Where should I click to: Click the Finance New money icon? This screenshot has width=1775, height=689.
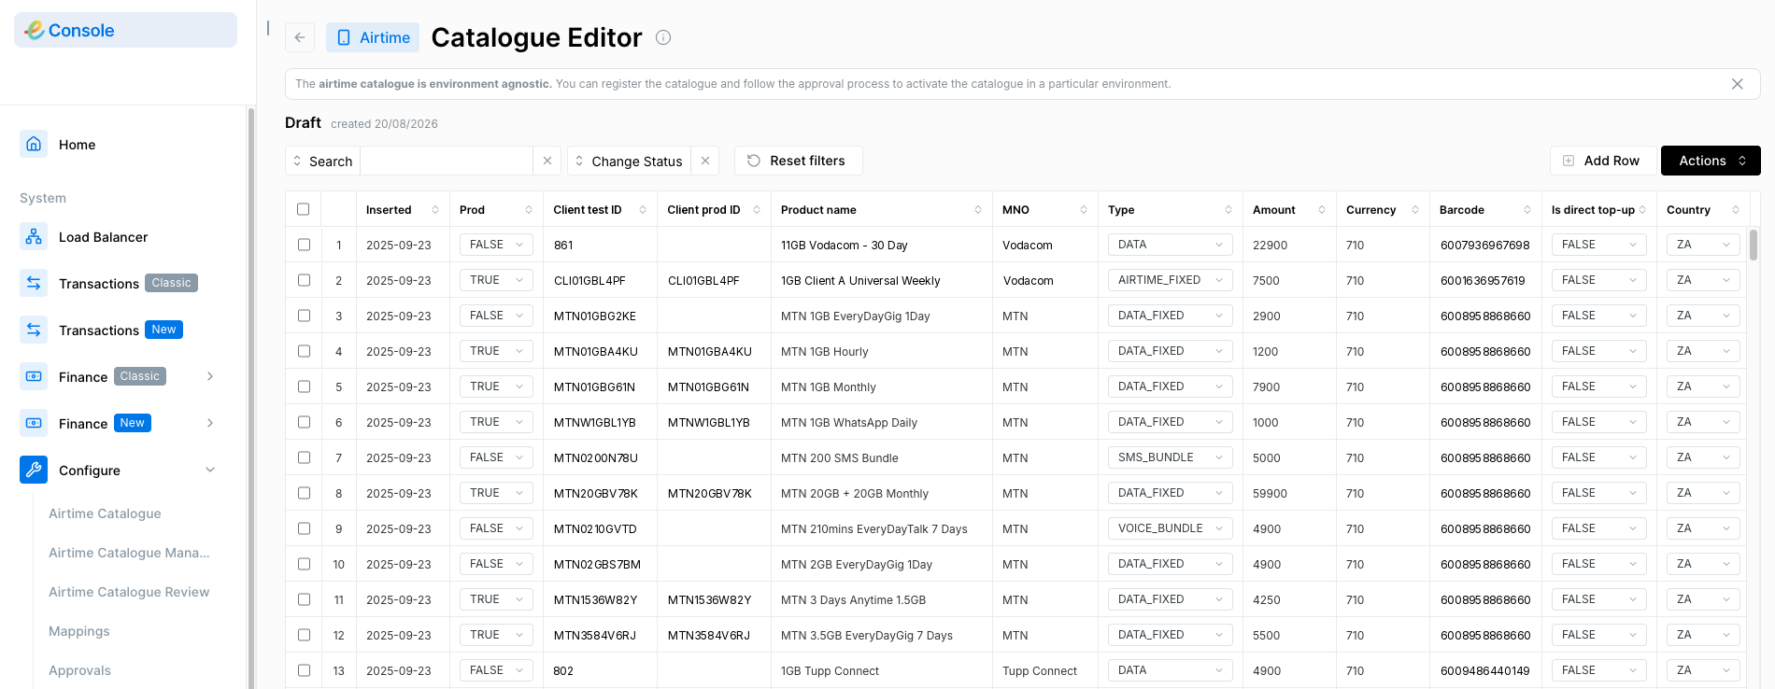point(34,423)
